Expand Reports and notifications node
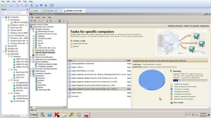 pyautogui.click(x=31, y=57)
